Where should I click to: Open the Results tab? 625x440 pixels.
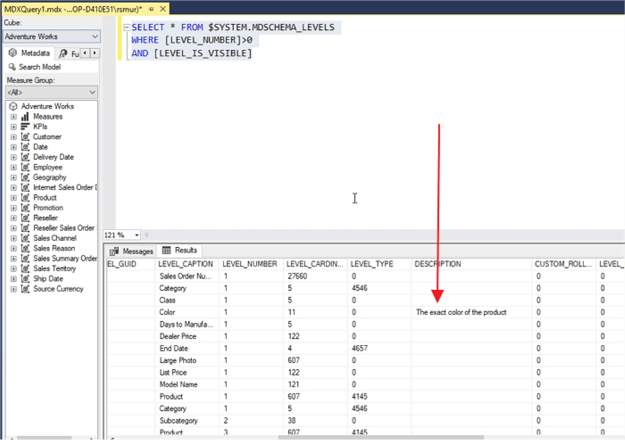point(180,251)
